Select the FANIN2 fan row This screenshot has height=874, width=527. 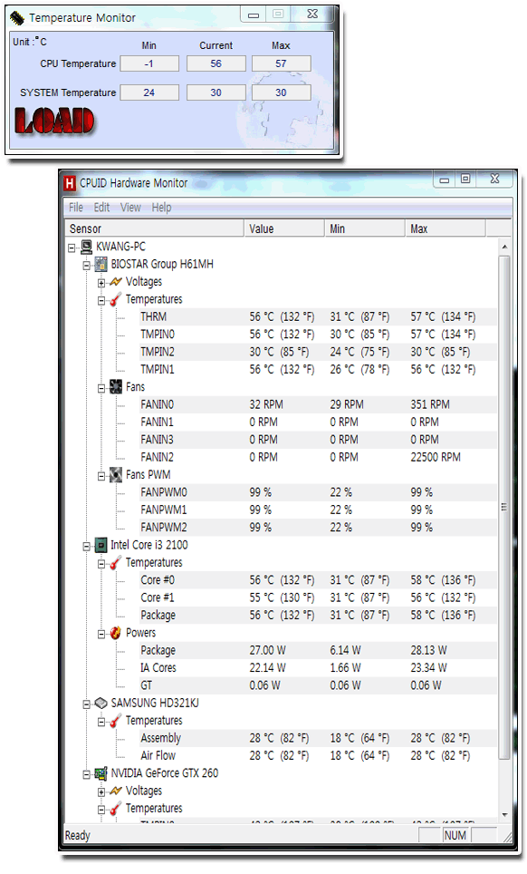click(318, 457)
